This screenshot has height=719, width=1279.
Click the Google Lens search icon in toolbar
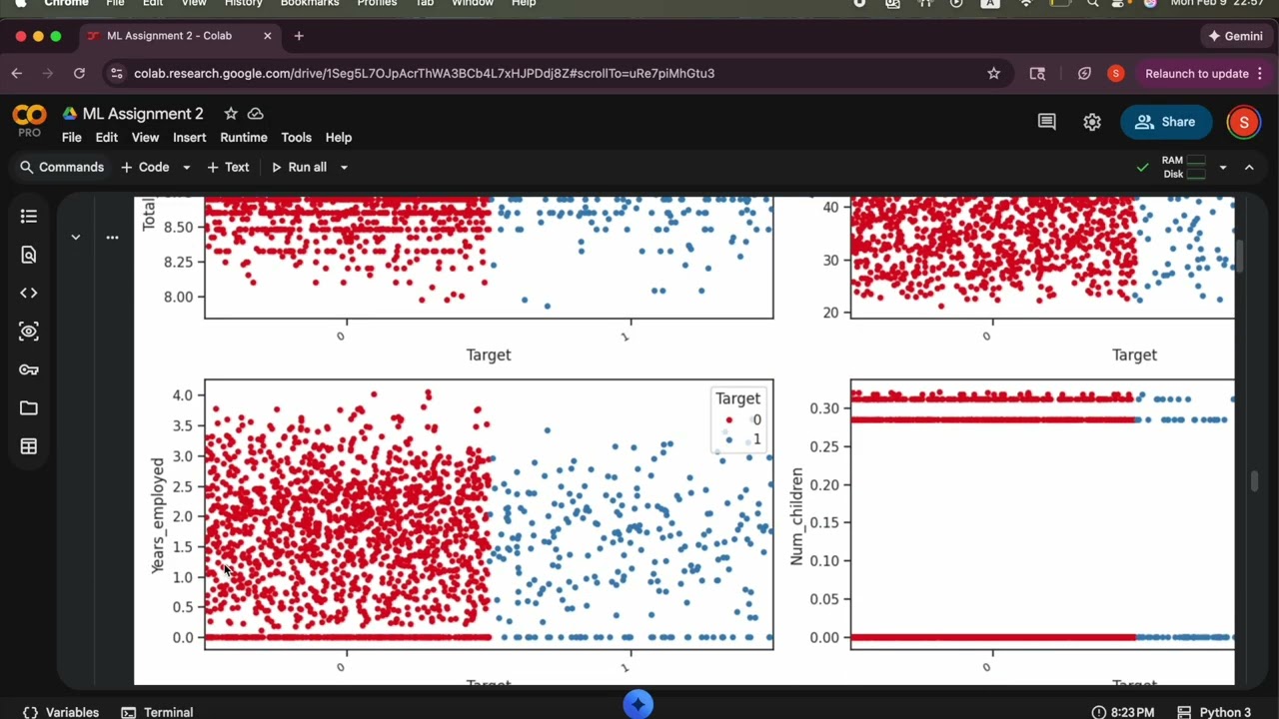[1037, 73]
